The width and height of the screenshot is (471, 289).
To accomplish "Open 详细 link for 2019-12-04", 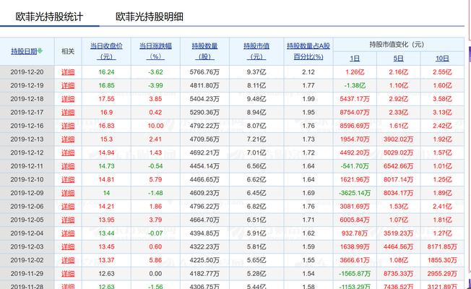I will (68, 233).
